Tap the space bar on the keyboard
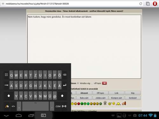This screenshot has width=159, height=119. click(x=36, y=106)
